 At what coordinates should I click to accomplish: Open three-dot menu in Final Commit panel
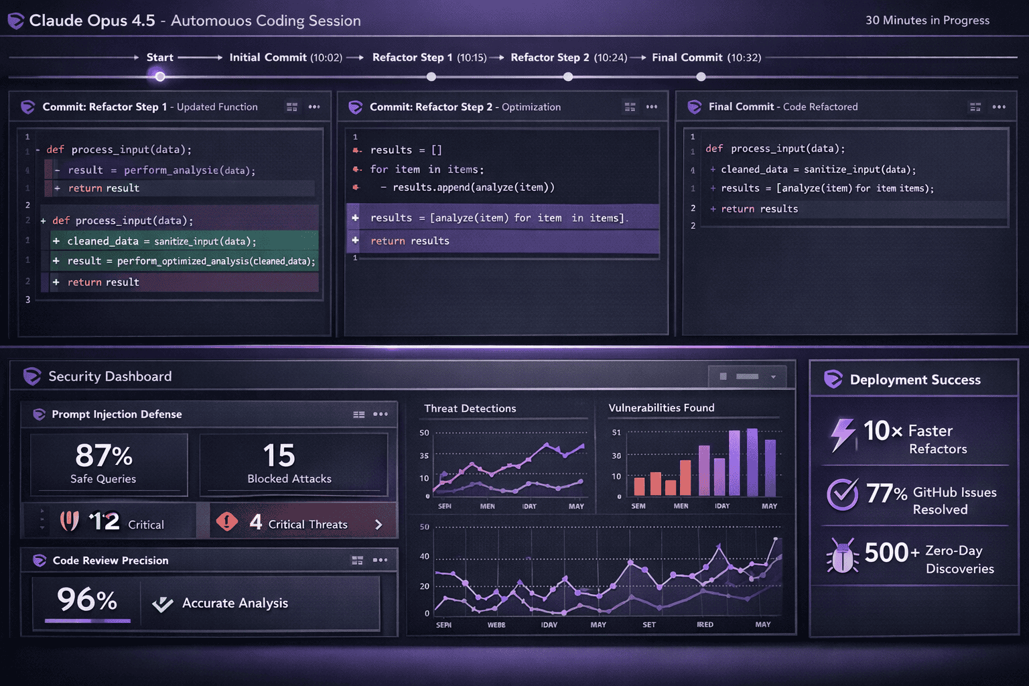click(x=999, y=107)
